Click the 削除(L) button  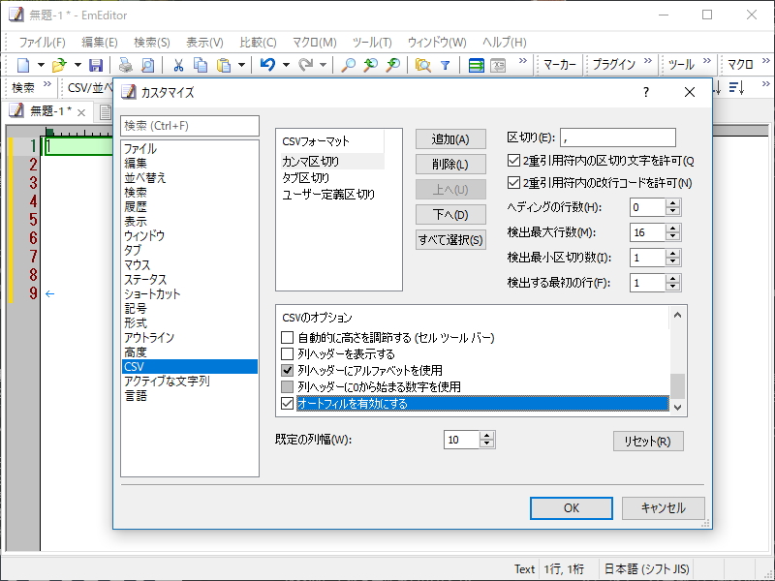coord(450,164)
